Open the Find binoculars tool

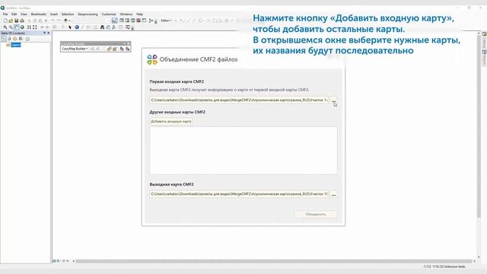click(x=102, y=27)
